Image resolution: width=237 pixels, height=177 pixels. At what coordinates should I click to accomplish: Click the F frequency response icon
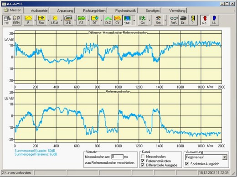28,20
